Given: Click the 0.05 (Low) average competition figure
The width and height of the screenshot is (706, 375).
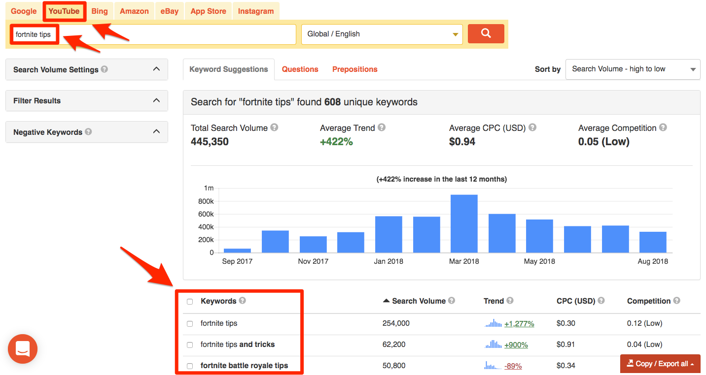Looking at the screenshot, I should (x=604, y=142).
